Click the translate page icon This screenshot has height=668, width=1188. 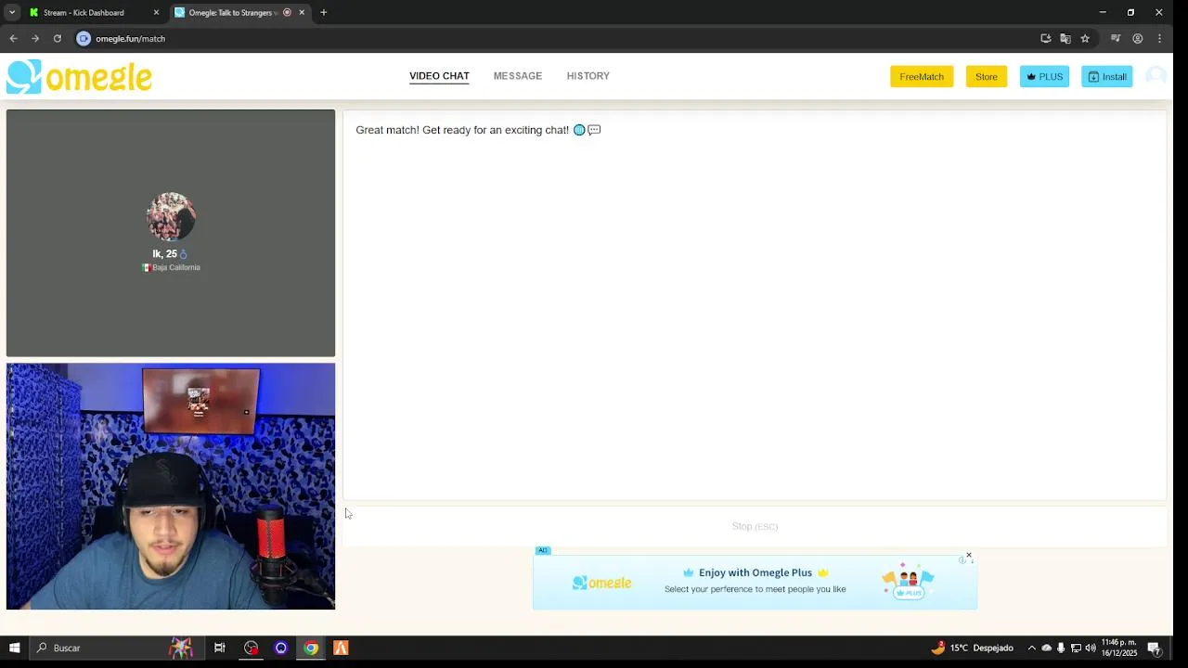(1065, 39)
